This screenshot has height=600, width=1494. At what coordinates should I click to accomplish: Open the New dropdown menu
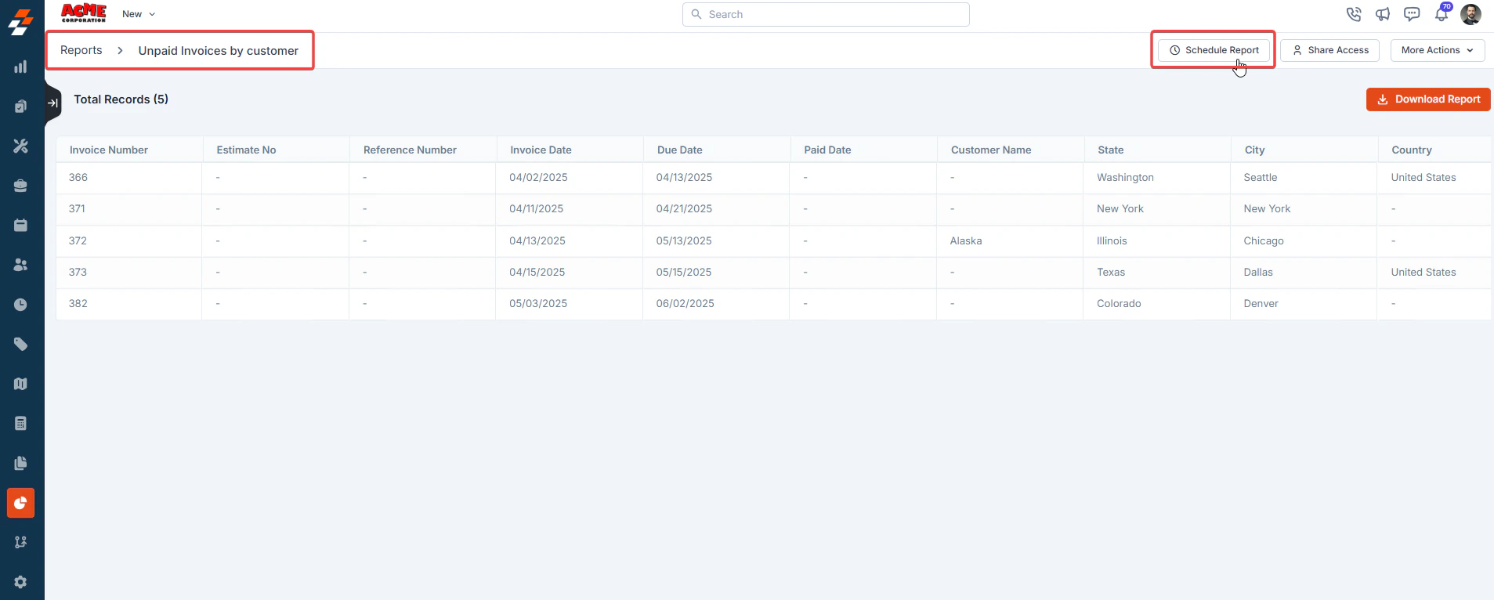139,14
